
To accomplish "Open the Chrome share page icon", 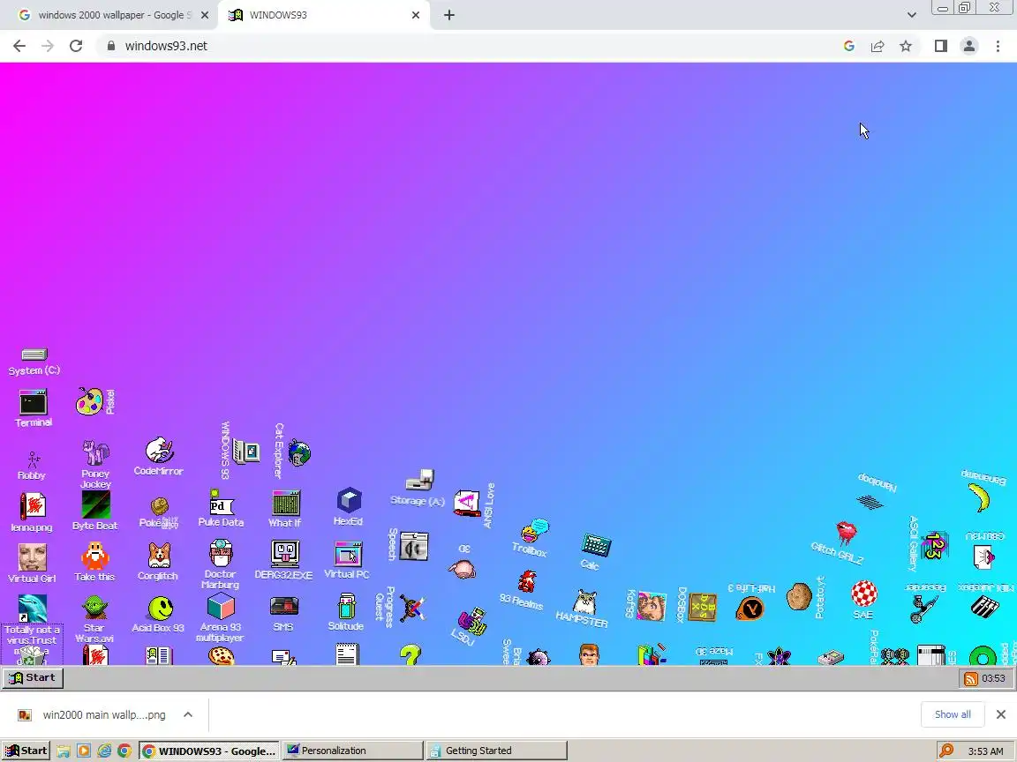I will point(877,46).
